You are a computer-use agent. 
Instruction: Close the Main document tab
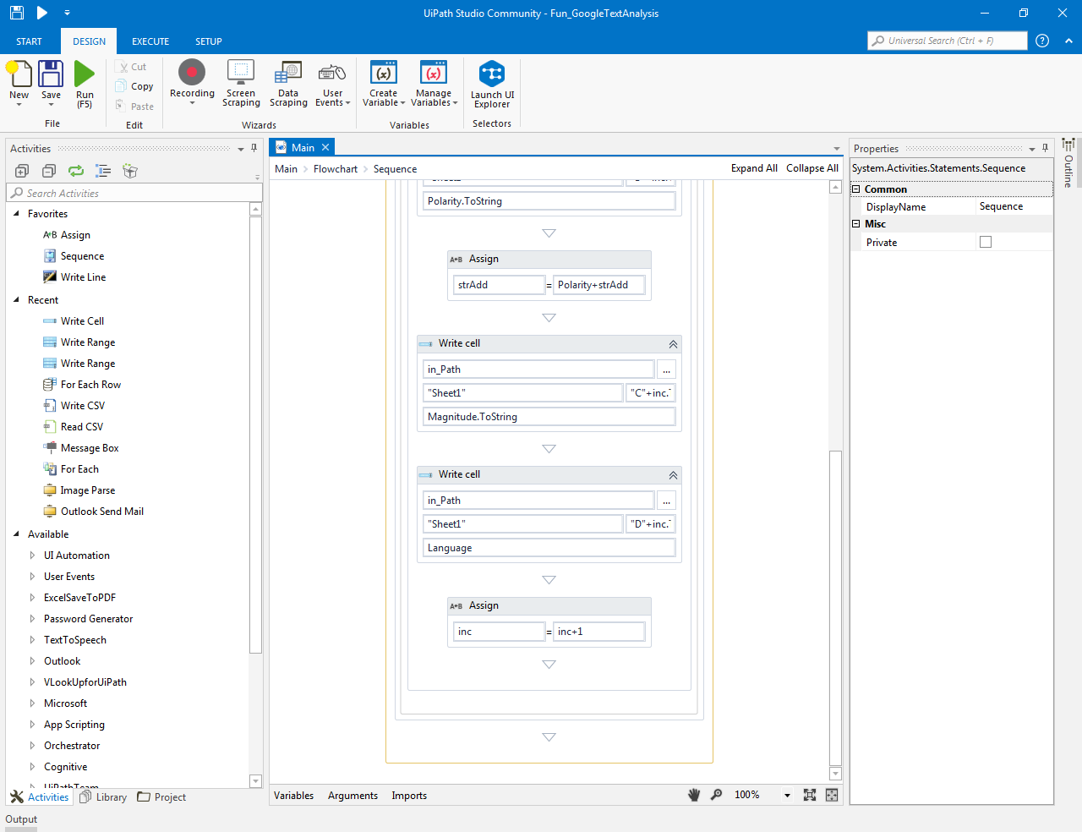click(x=325, y=147)
